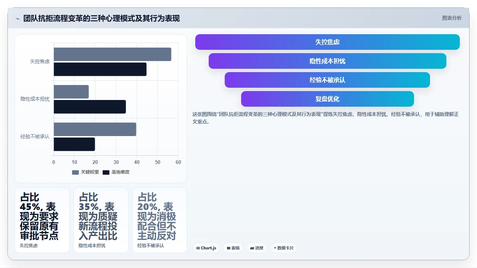Click the 隐性成本担忧 caption under the 35% card

92,246
